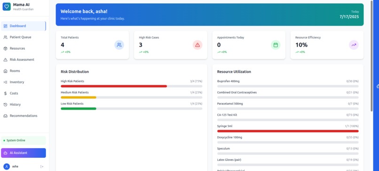Click the High Risk Cases count 3
The height and width of the screenshot is (171, 379).
tap(141, 45)
